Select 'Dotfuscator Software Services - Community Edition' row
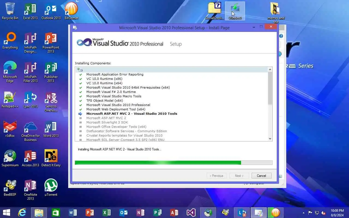The height and width of the screenshot is (218, 349). point(127,131)
